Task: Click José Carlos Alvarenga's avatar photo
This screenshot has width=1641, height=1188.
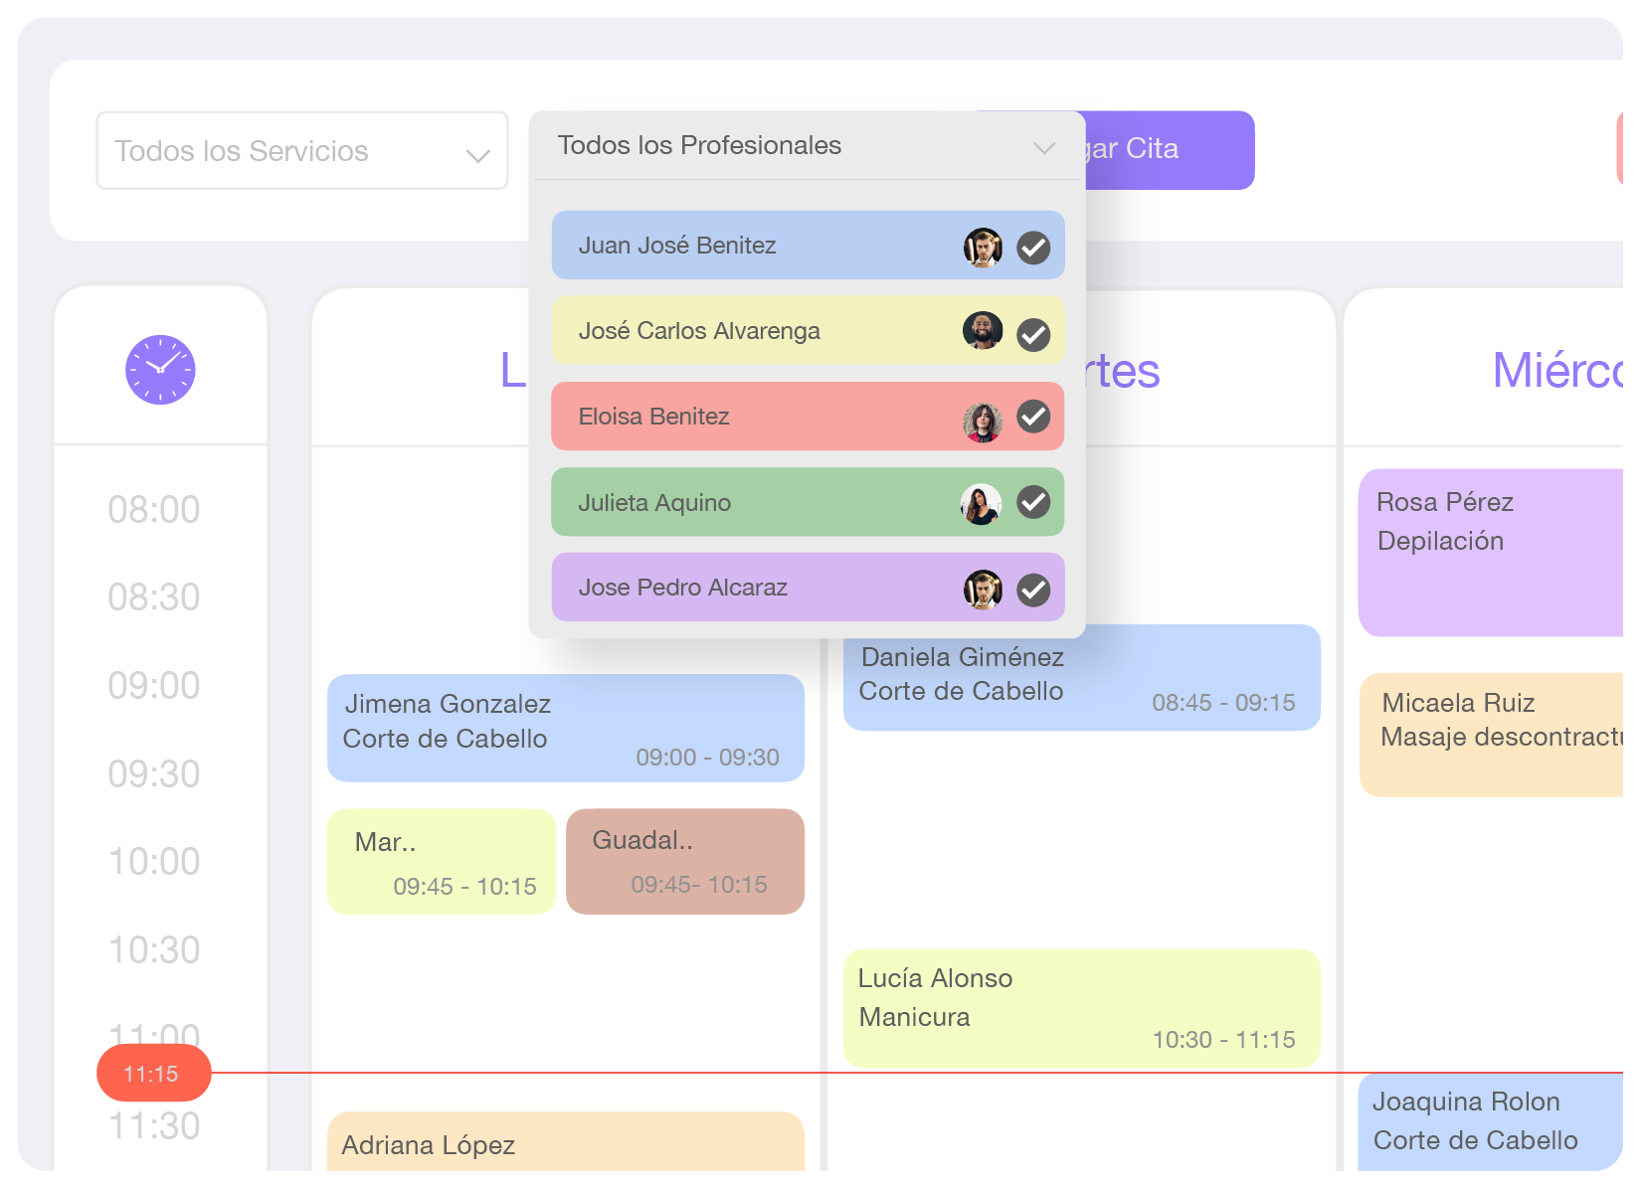Action: (982, 331)
